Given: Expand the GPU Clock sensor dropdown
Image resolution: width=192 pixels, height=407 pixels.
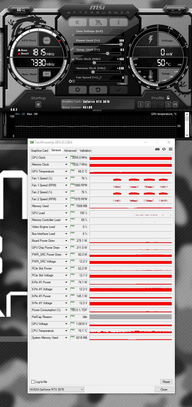Looking at the screenshot, I should point(66,158).
